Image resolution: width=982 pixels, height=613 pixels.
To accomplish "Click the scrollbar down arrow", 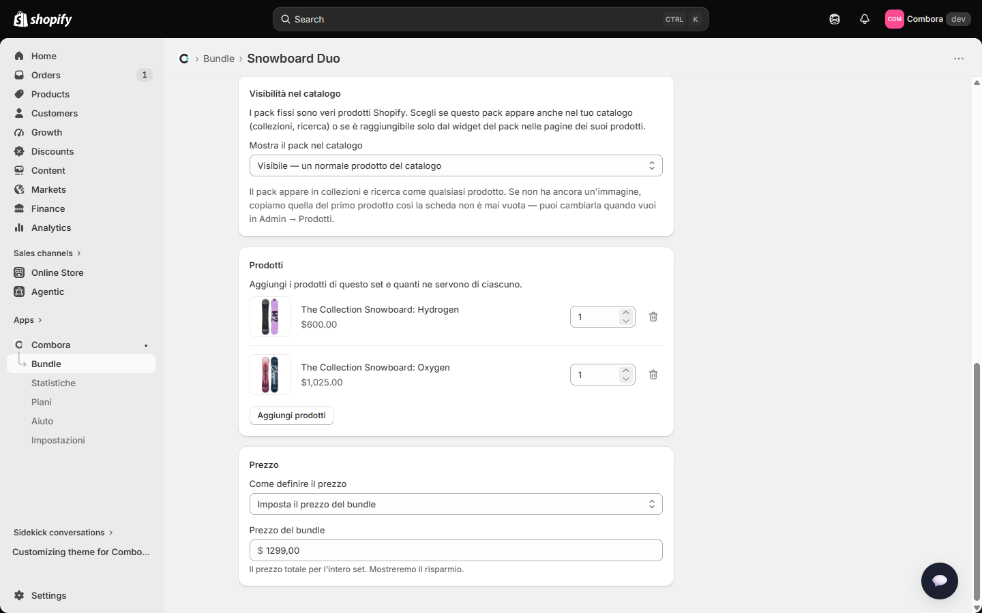I will click(x=977, y=608).
